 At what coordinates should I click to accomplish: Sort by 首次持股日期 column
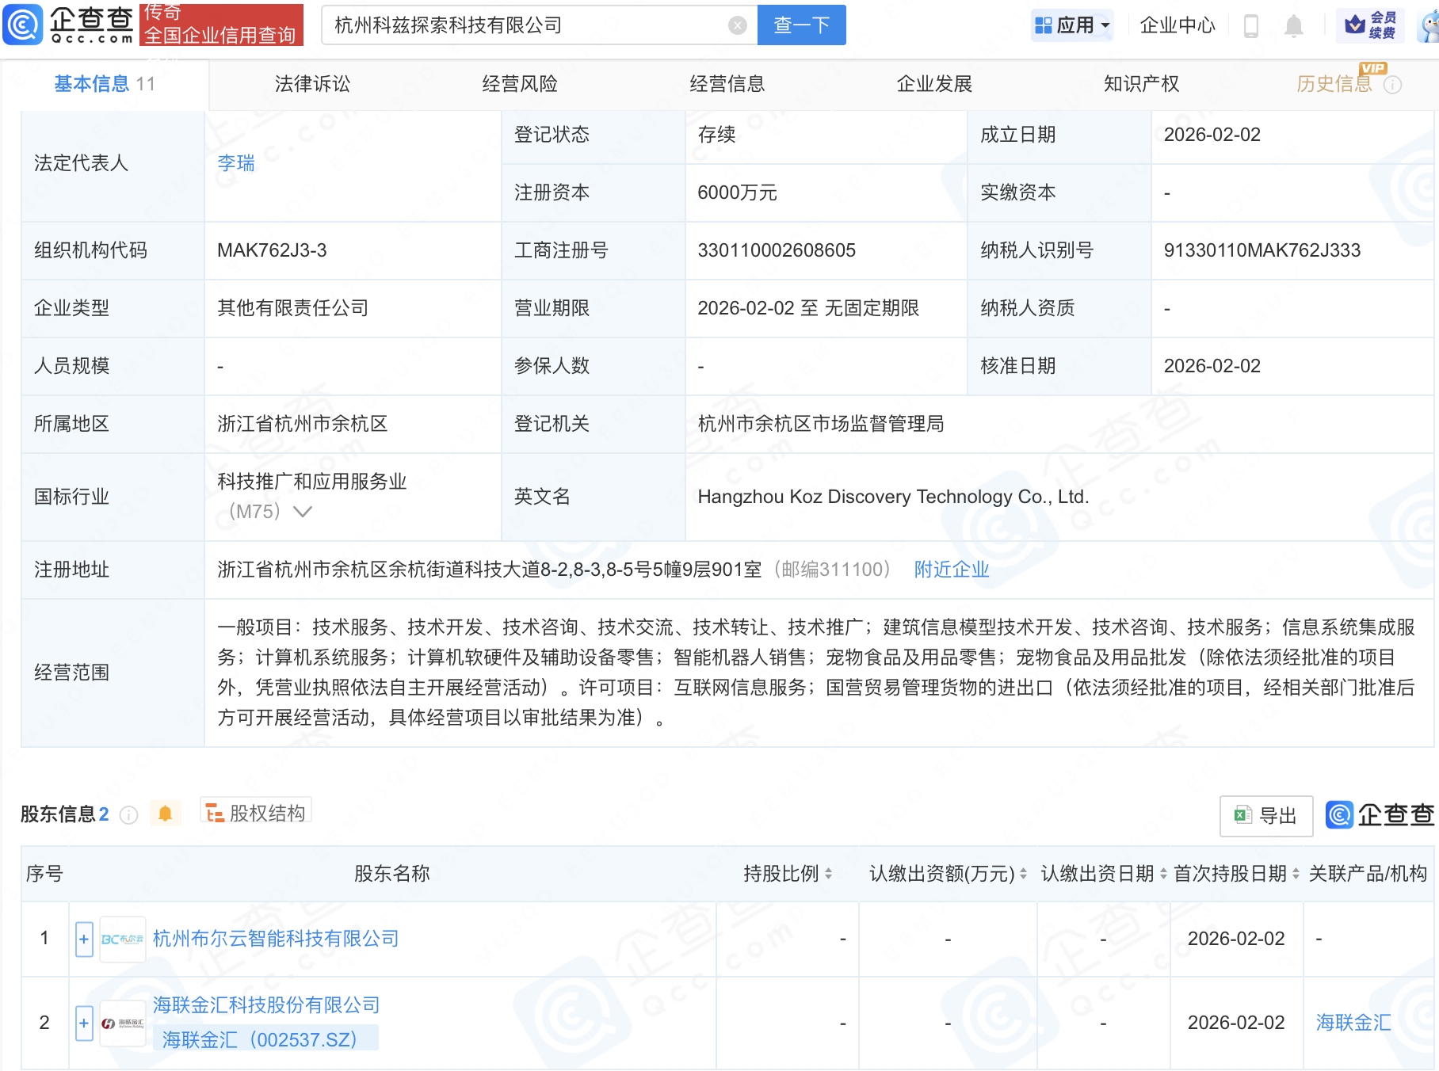tap(1296, 874)
